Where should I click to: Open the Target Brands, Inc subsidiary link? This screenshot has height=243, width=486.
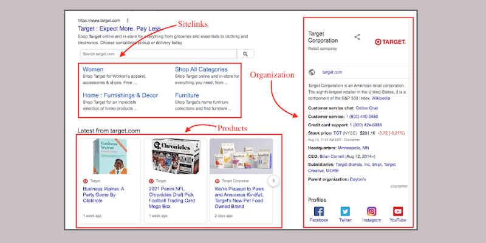pyautogui.click(x=352, y=165)
